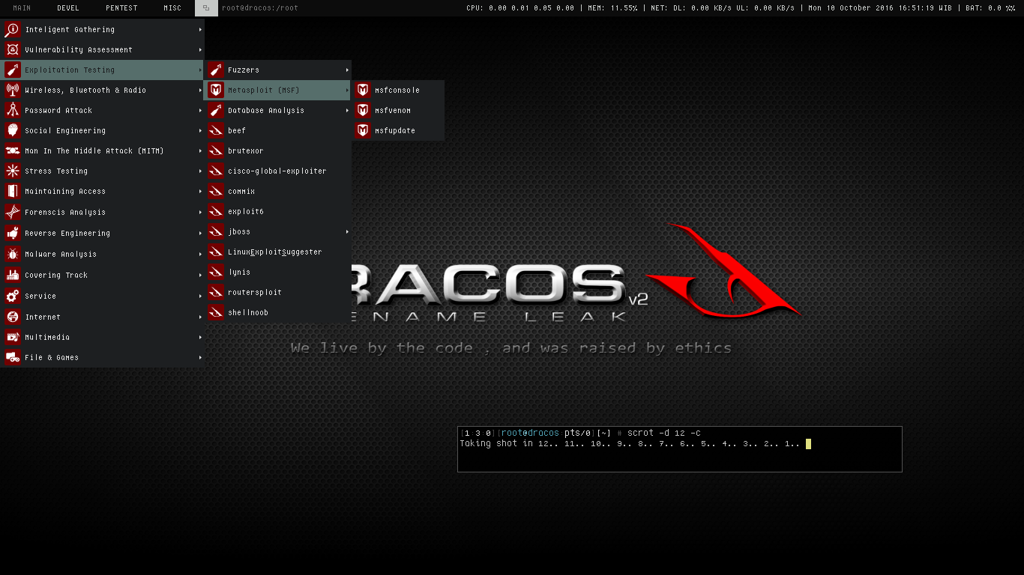The image size is (1024, 575).
Task: Expand the Inteligent Gathering submenu arrow
Action: click(x=200, y=29)
